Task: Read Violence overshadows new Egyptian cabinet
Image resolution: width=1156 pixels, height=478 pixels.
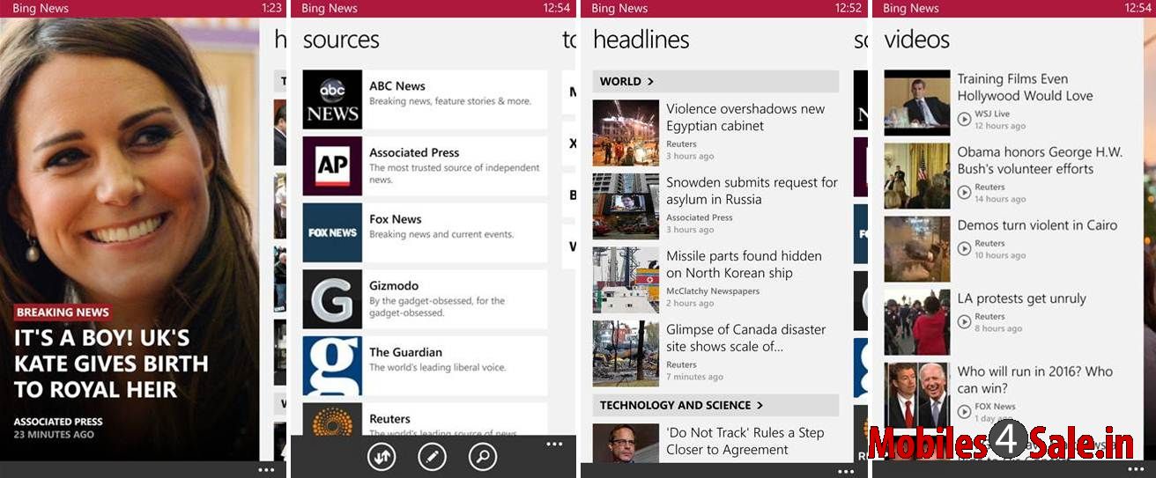Action: click(745, 117)
